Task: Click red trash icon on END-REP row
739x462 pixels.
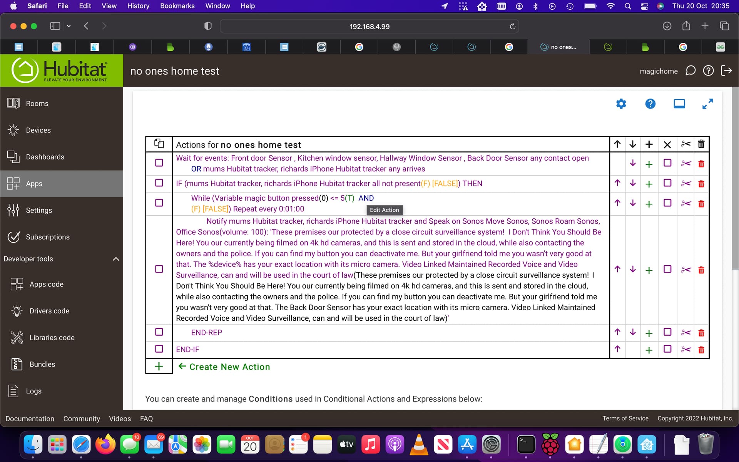Action: (701, 333)
